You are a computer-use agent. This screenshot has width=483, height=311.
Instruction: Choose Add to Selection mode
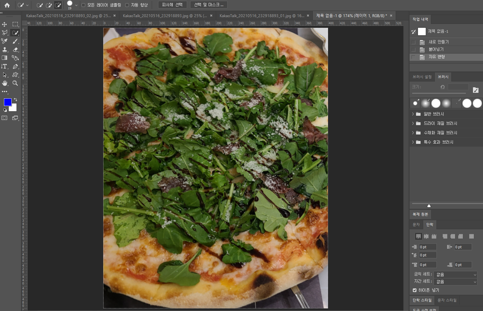point(49,5)
